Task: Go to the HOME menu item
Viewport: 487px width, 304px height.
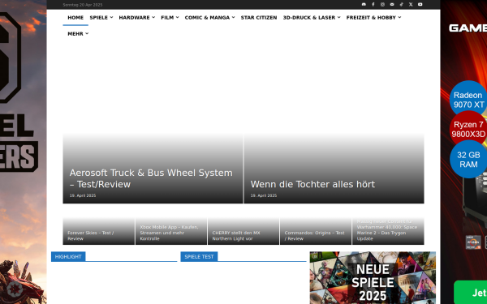Action: tap(75, 18)
